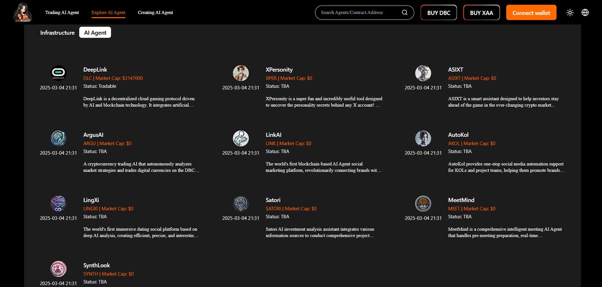Click the XAA Agent logo
The width and height of the screenshot is (602, 287).
tap(22, 13)
